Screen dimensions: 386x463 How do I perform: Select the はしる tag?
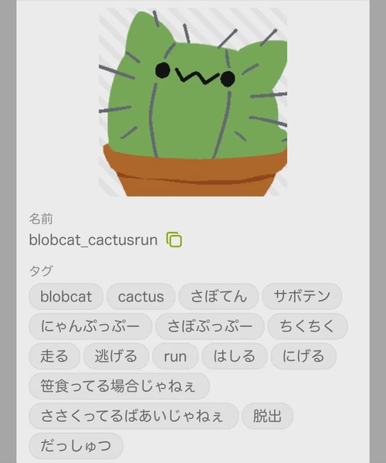click(x=235, y=356)
